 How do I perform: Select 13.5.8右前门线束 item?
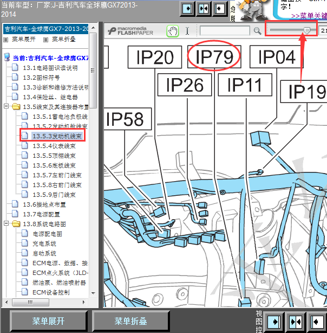pyautogui.click(x=57, y=185)
